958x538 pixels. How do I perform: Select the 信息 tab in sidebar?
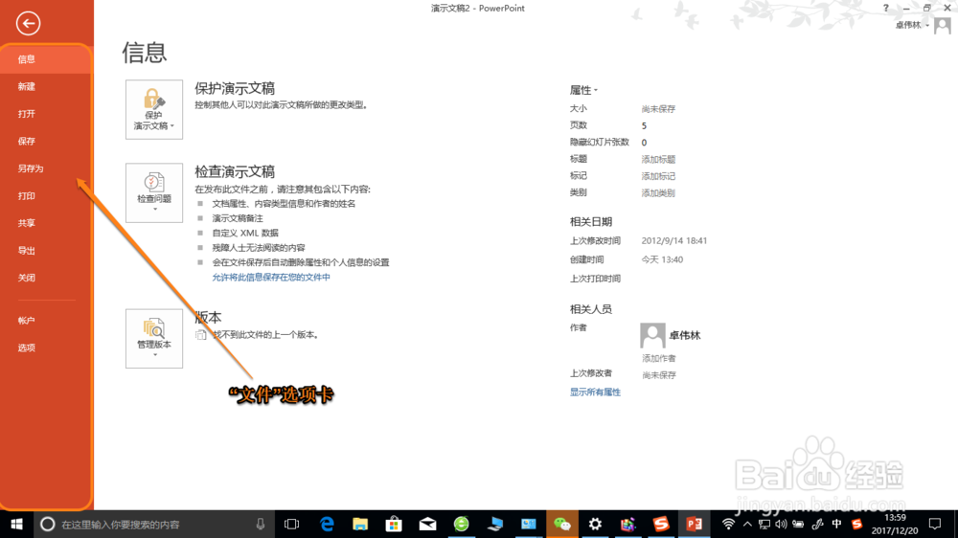coord(46,59)
